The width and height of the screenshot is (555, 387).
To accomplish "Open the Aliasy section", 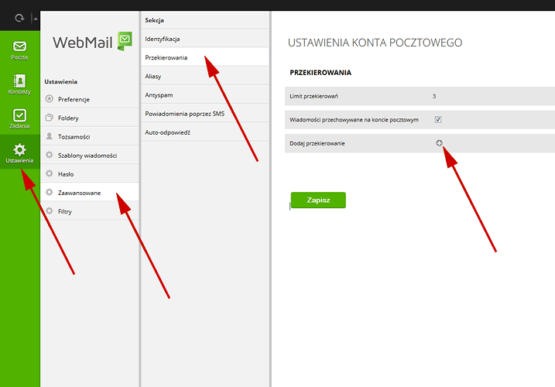I will pos(205,76).
